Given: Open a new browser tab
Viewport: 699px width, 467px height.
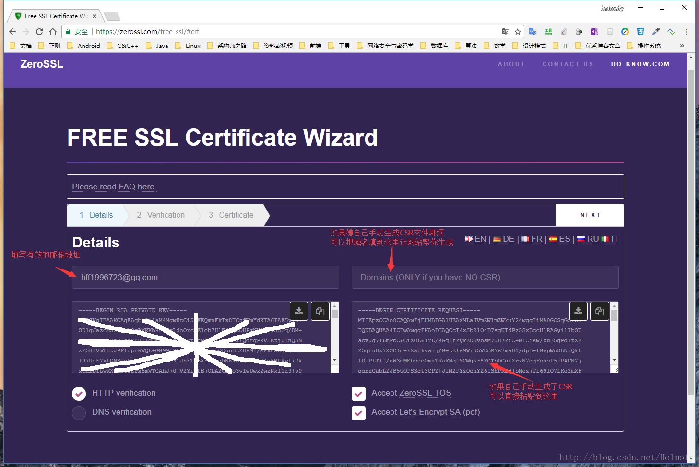Looking at the screenshot, I should click(112, 16).
